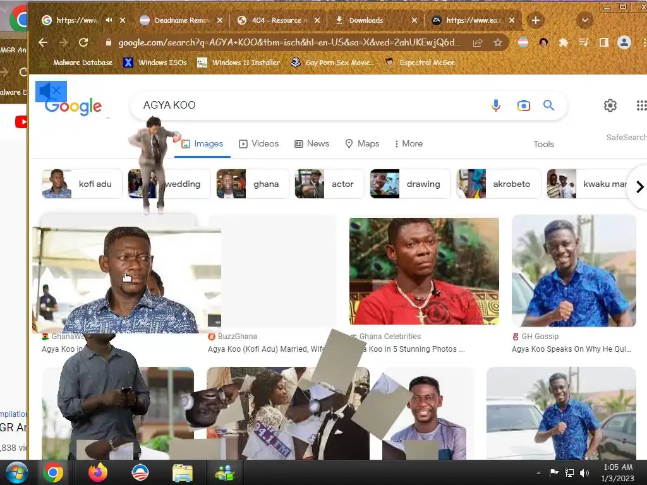The image size is (647, 485).
Task: Click the forward navigation arrow
Action: click(63, 42)
